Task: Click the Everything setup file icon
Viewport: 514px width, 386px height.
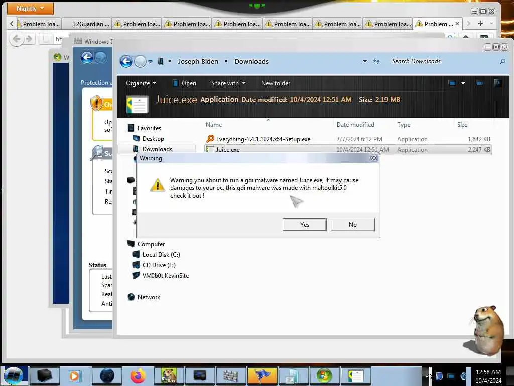Action: [x=210, y=139]
